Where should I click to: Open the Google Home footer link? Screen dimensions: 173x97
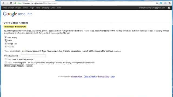(76, 77)
